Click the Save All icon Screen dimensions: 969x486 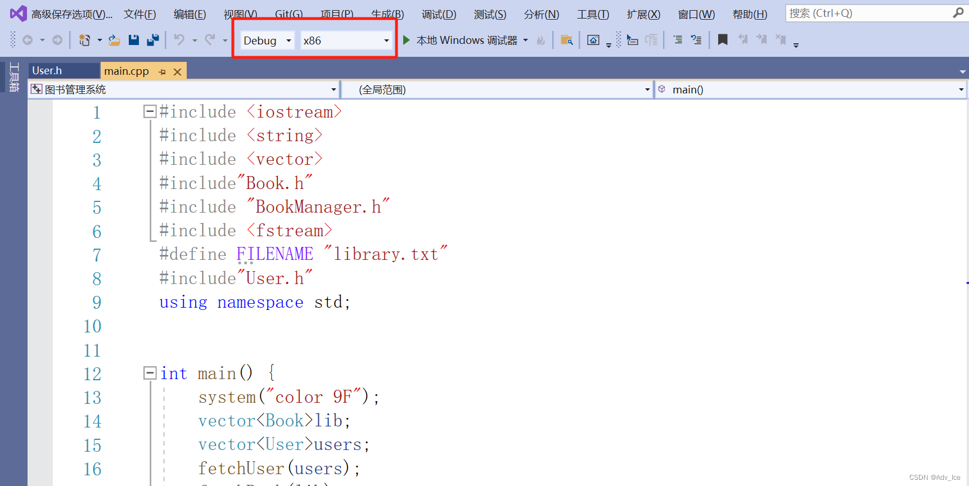coord(153,40)
